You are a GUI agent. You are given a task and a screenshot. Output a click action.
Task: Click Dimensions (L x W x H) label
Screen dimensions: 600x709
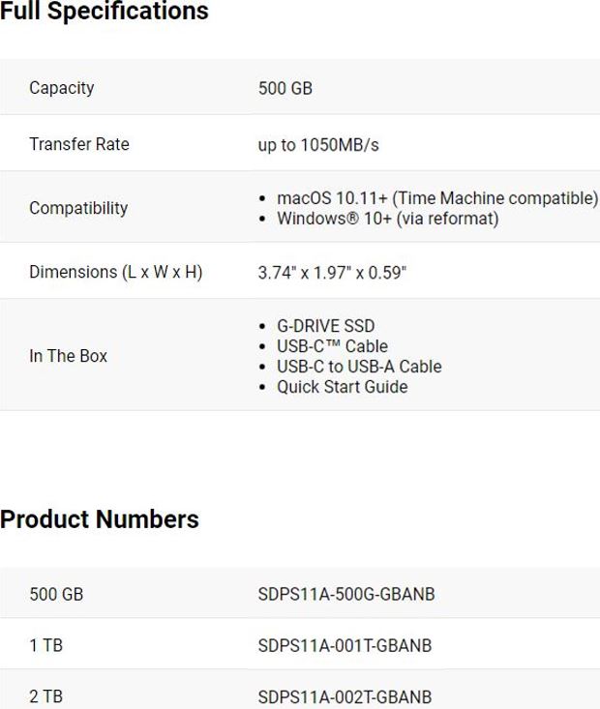click(115, 272)
